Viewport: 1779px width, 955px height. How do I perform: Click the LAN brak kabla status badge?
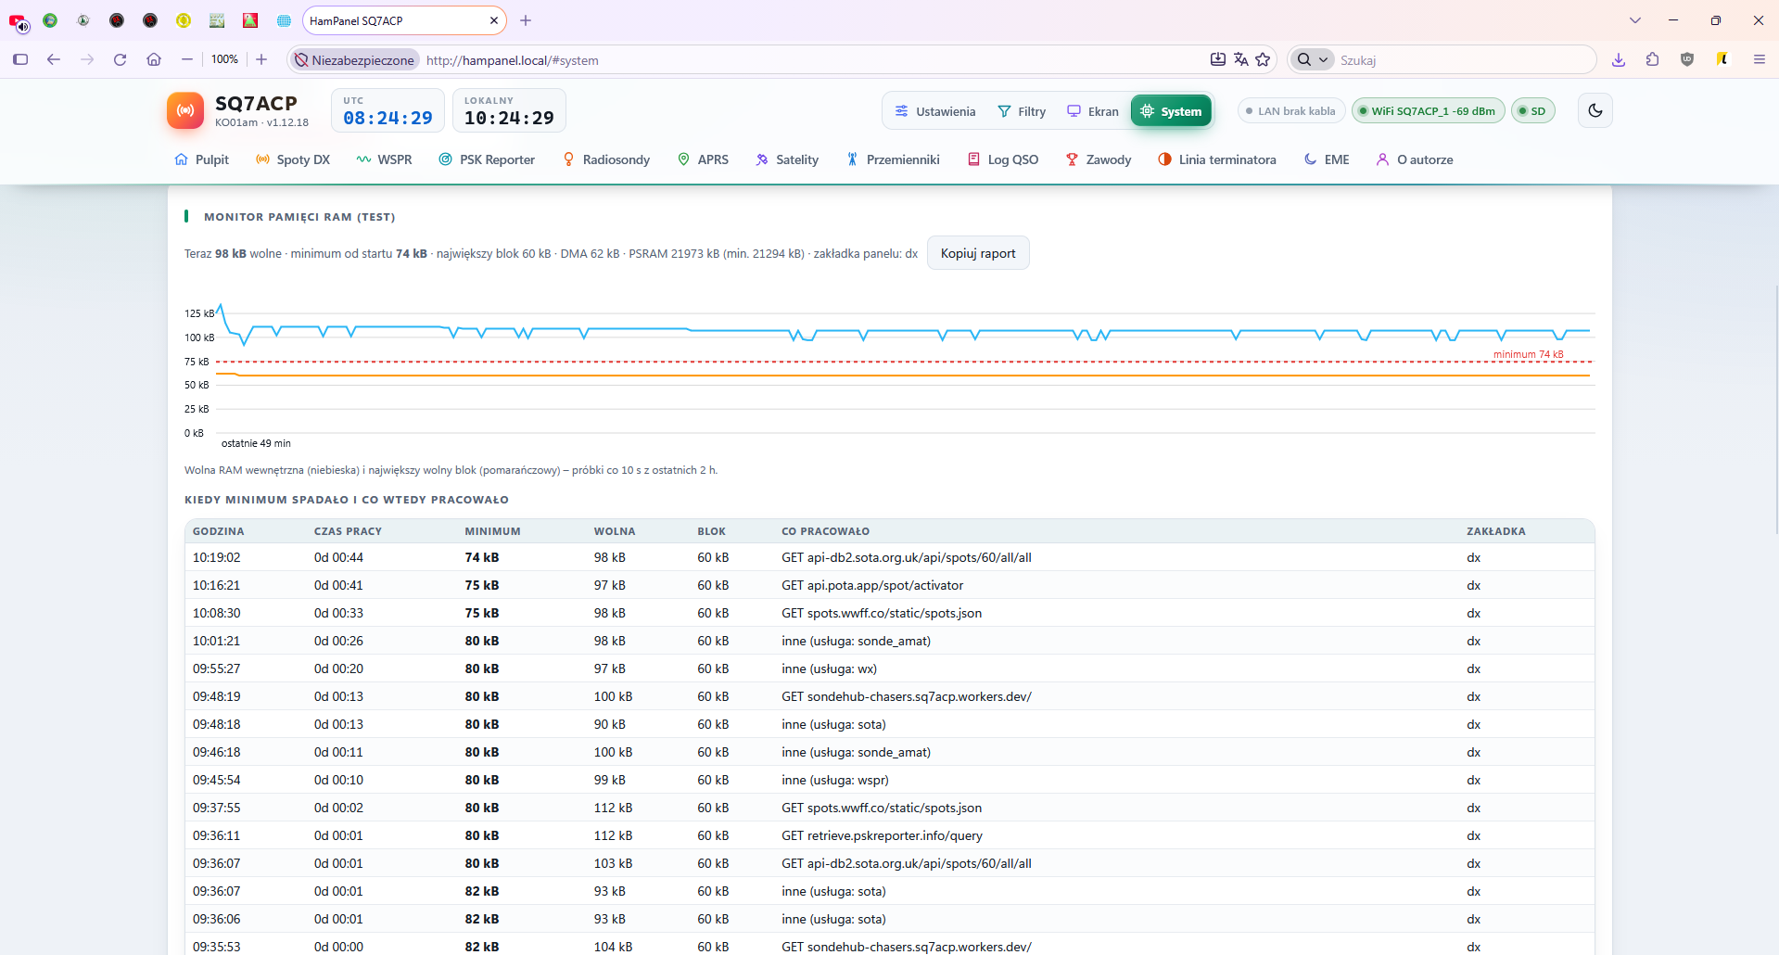pyautogui.click(x=1291, y=111)
